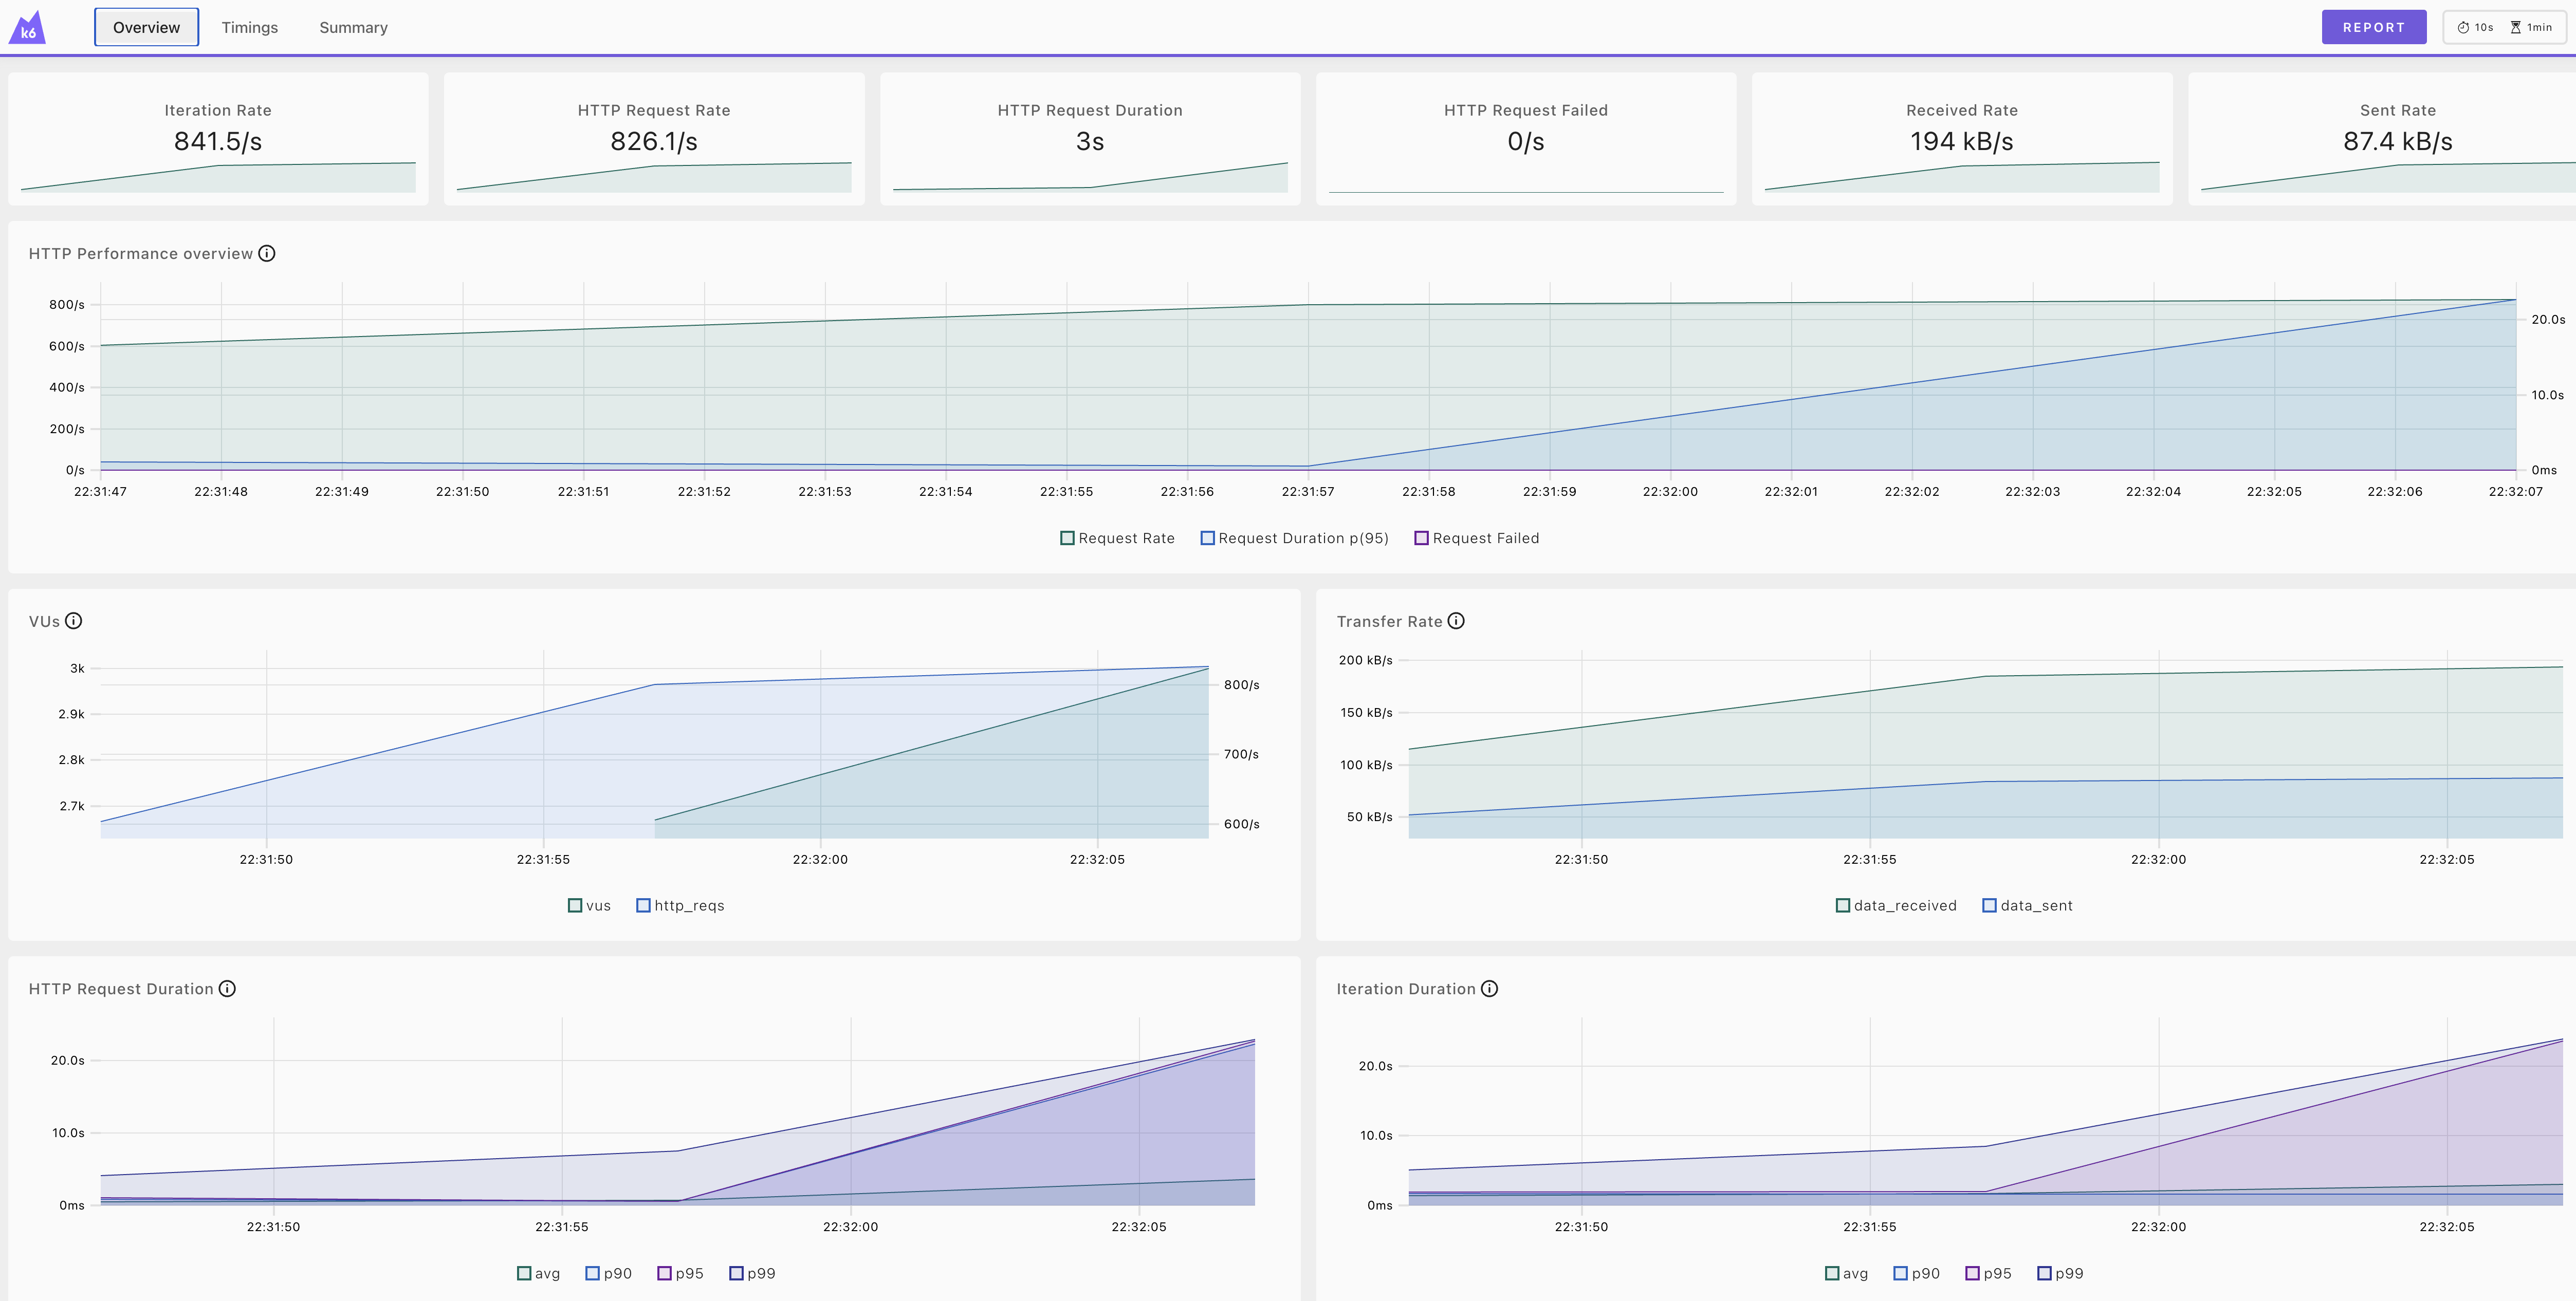This screenshot has height=1301, width=2576.
Task: Open HTTP Request Duration chart info icon
Action: point(227,989)
